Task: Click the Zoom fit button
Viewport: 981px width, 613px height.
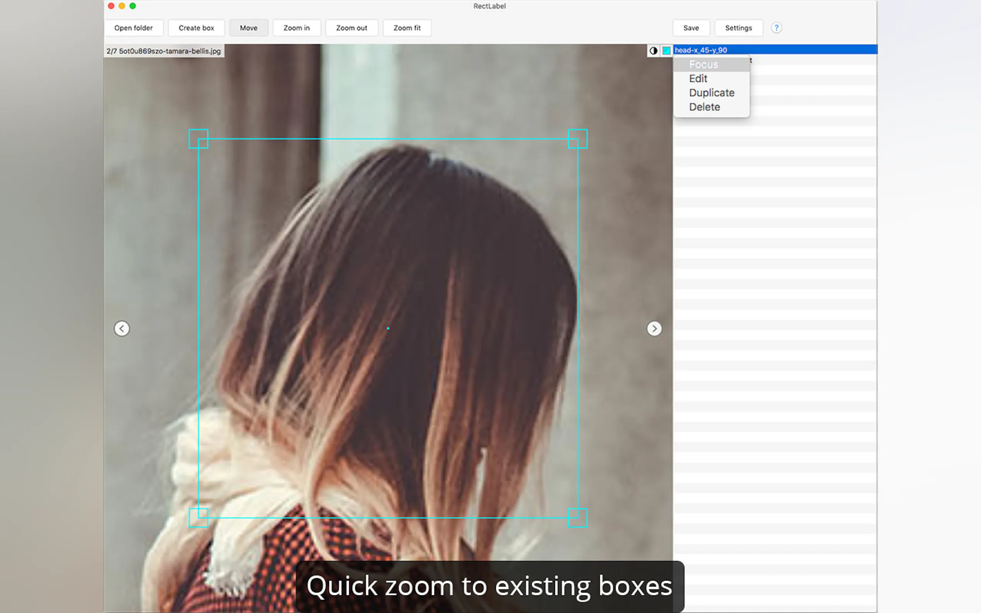Action: coord(407,28)
